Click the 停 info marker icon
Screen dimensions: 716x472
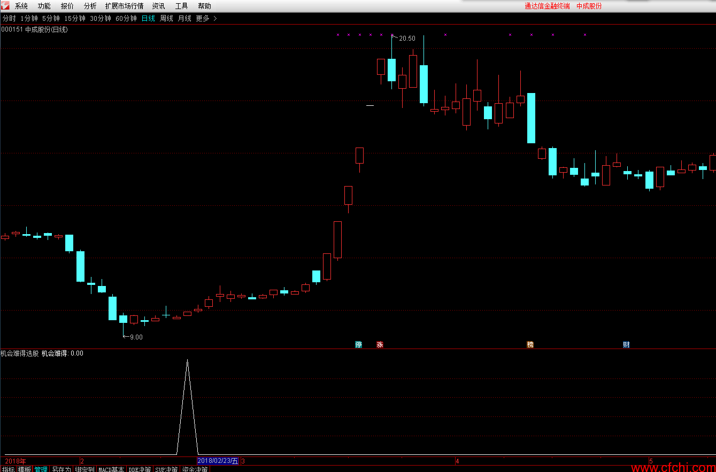[359, 345]
